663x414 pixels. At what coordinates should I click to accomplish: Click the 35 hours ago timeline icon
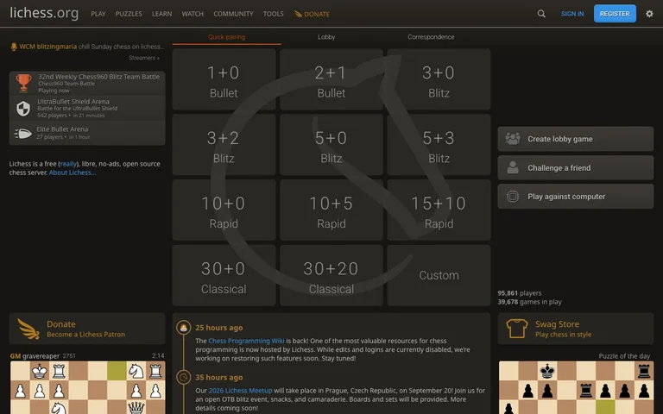coord(184,377)
